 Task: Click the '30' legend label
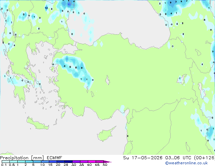[74, 165]
